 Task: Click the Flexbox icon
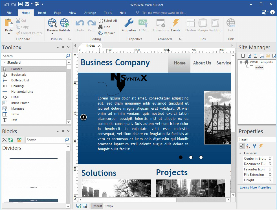pos(191,23)
